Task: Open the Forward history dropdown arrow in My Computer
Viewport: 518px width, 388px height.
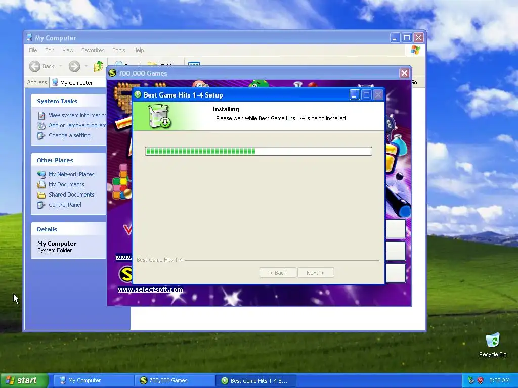Action: (x=86, y=66)
